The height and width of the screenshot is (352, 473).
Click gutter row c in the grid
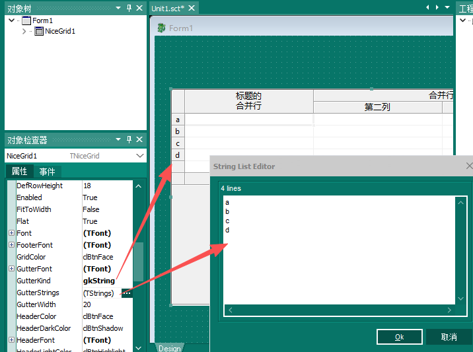178,143
